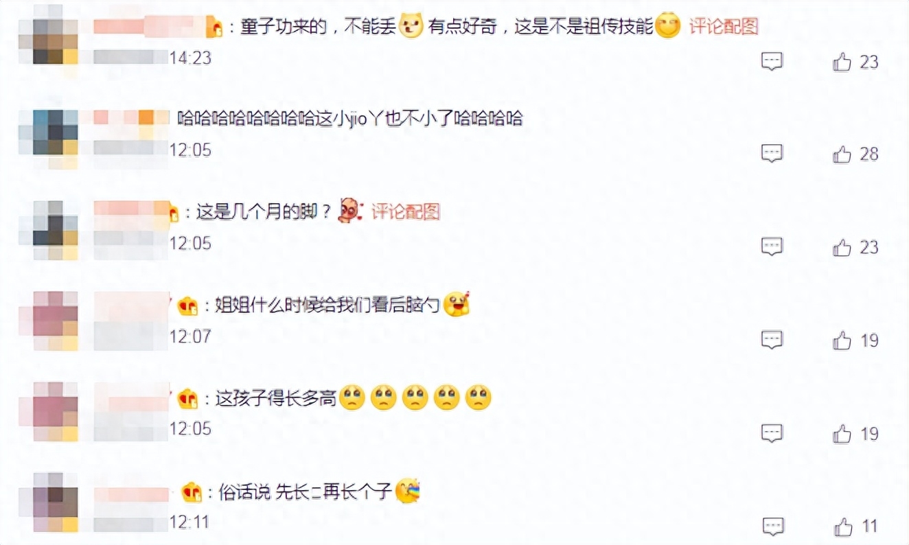This screenshot has width=909, height=545.
Task: Open username of the 这孩子得长多高 commenter
Action: pyautogui.click(x=131, y=397)
